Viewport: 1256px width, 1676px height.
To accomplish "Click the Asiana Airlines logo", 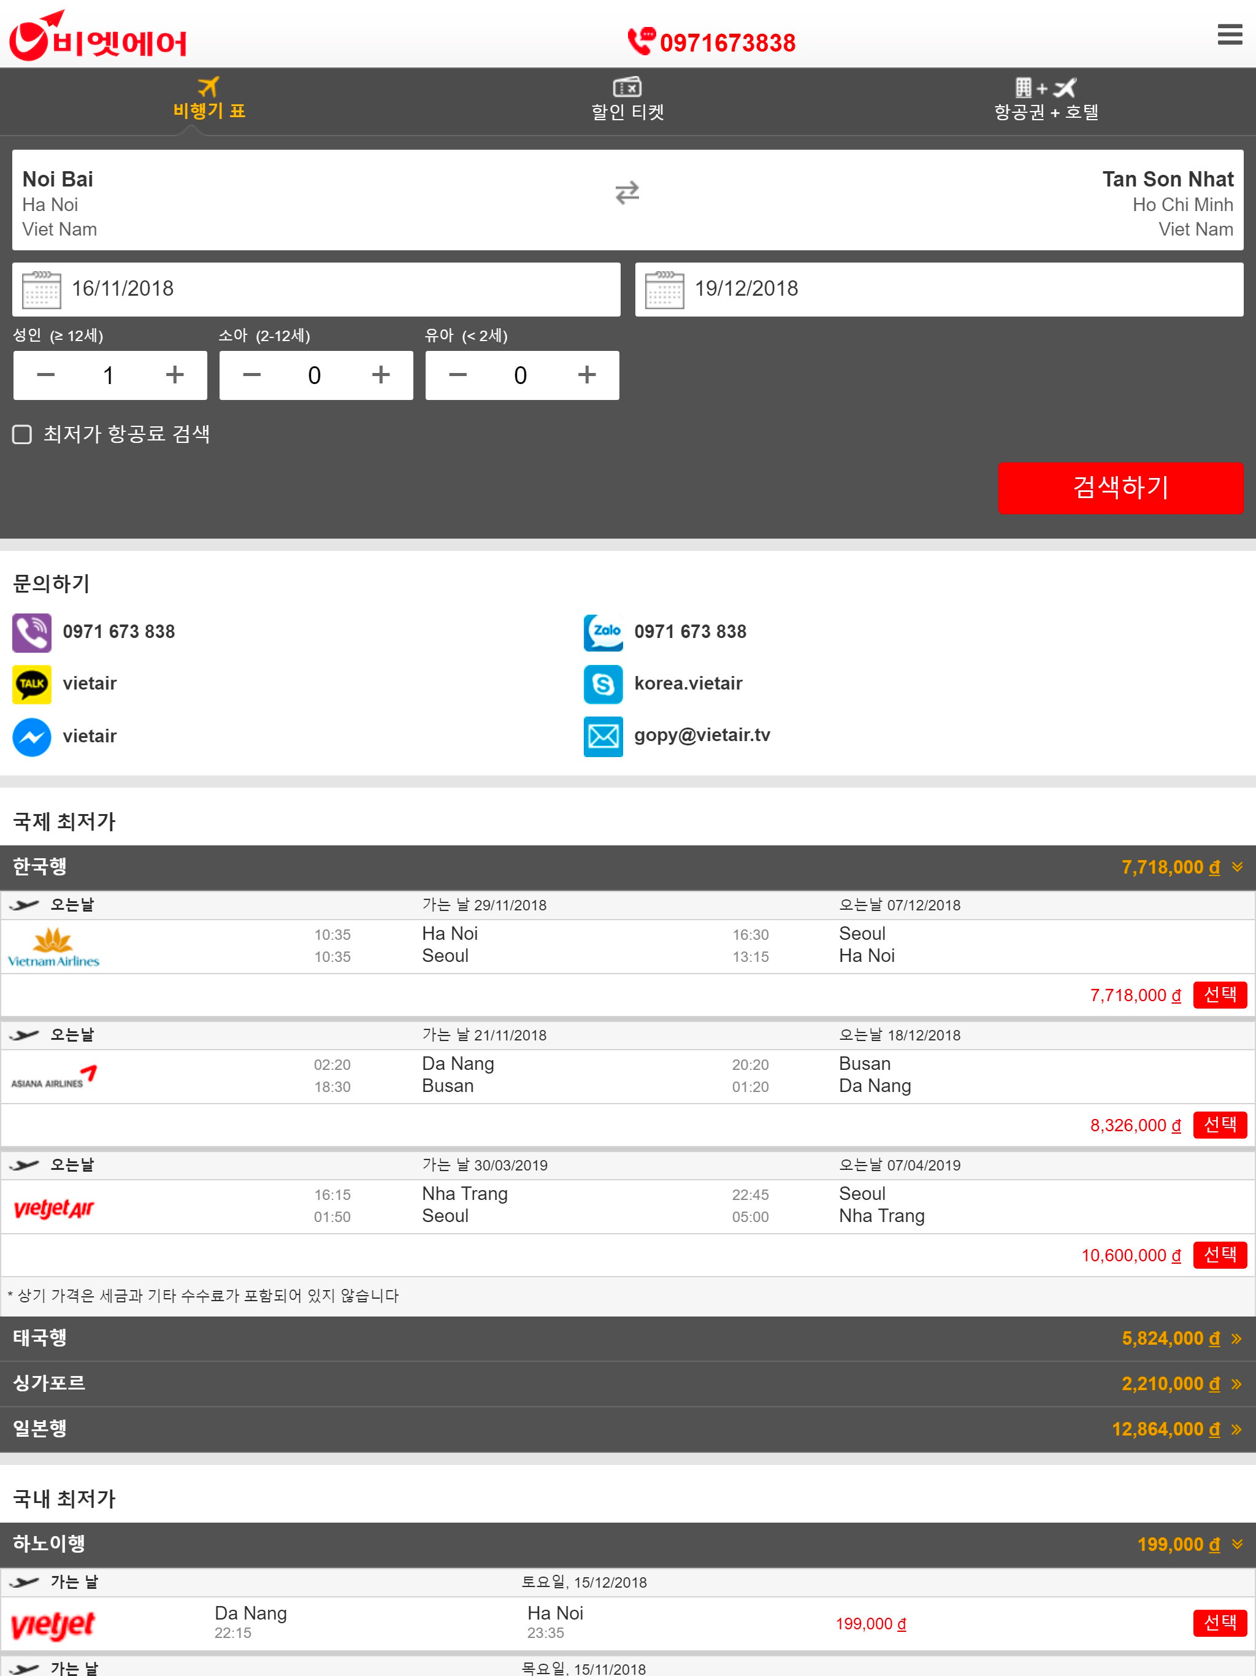I will pos(54,1077).
